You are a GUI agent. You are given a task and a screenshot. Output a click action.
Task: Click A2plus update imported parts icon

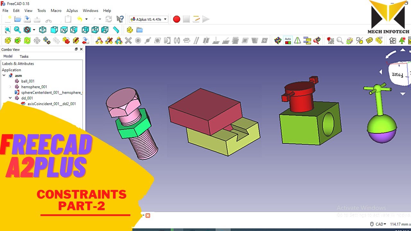(x=27, y=40)
